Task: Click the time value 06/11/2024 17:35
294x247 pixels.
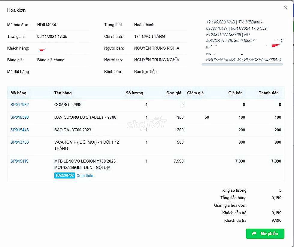Action: (52, 36)
